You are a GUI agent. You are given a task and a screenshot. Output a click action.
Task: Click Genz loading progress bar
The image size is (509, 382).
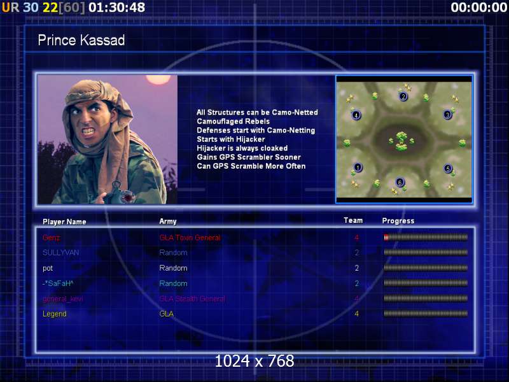(426, 237)
